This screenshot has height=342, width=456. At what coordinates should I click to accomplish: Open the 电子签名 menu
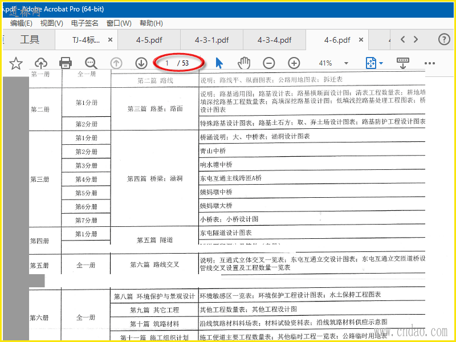click(x=85, y=23)
